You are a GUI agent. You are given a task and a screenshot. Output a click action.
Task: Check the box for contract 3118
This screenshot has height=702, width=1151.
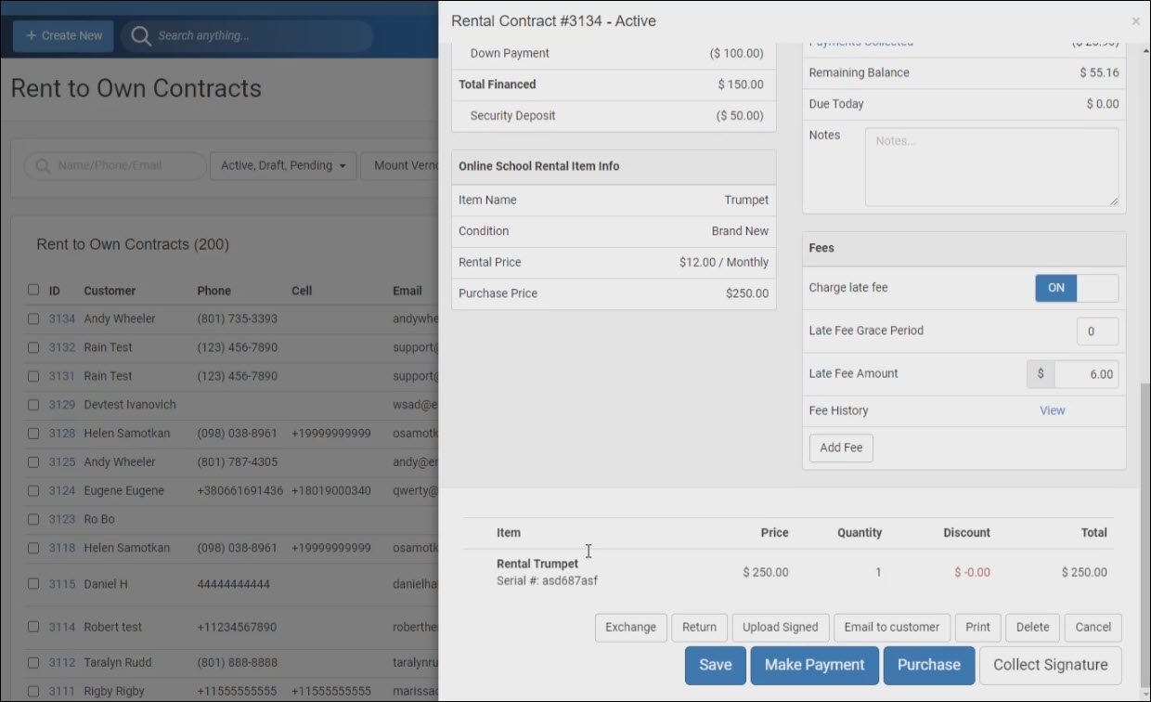(x=33, y=548)
